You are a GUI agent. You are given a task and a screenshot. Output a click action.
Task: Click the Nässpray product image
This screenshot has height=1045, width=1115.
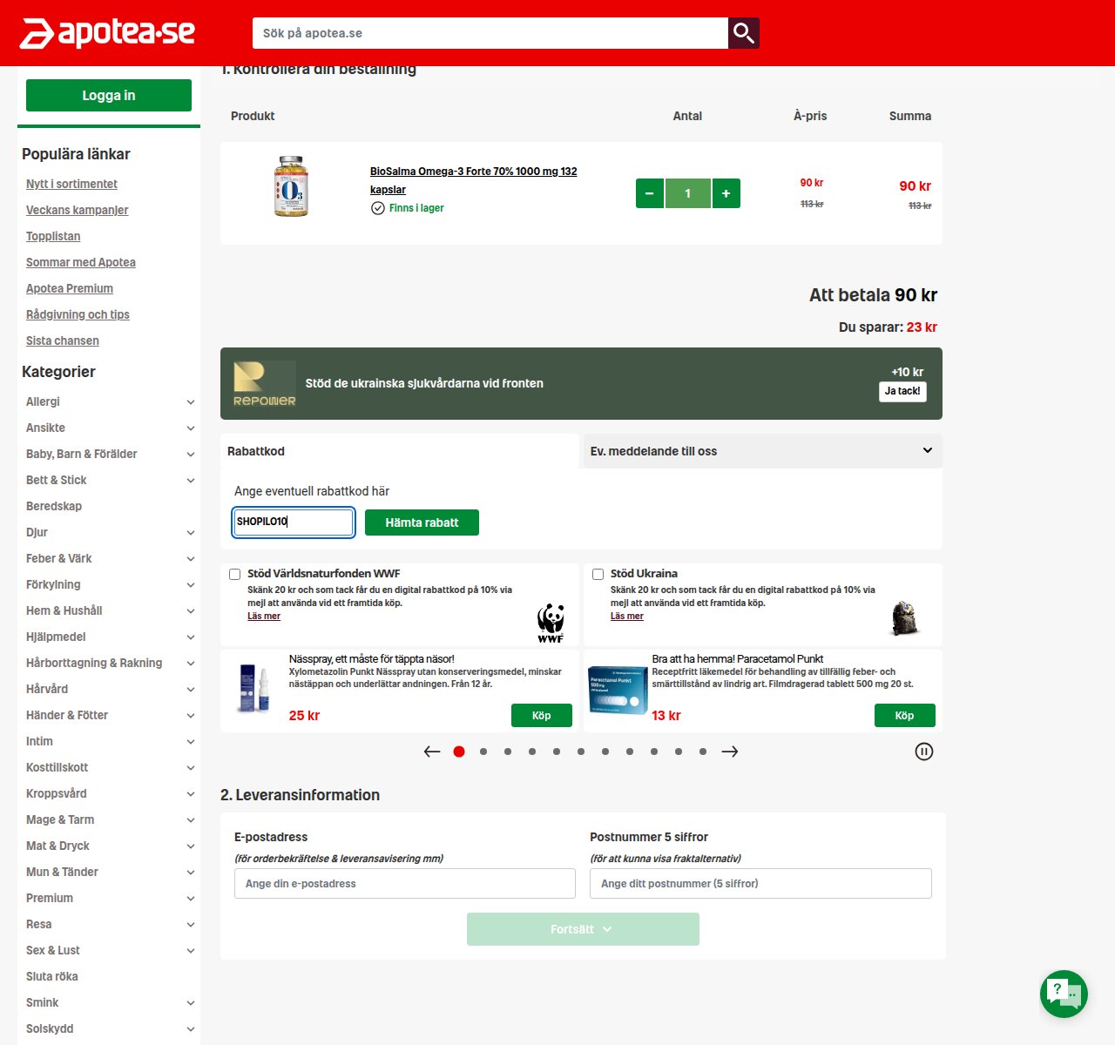tap(254, 690)
